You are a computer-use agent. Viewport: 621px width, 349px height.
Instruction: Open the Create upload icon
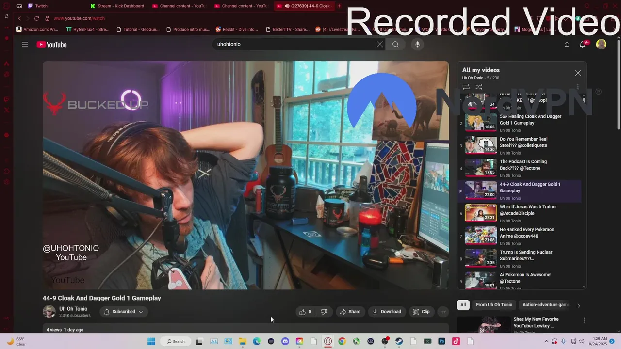point(566,44)
